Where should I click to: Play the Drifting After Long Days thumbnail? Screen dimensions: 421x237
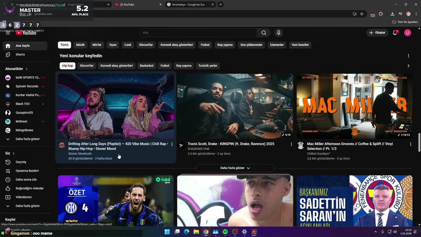point(116,106)
